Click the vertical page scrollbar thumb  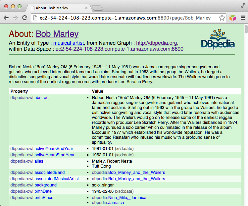pyautogui.click(x=246, y=30)
